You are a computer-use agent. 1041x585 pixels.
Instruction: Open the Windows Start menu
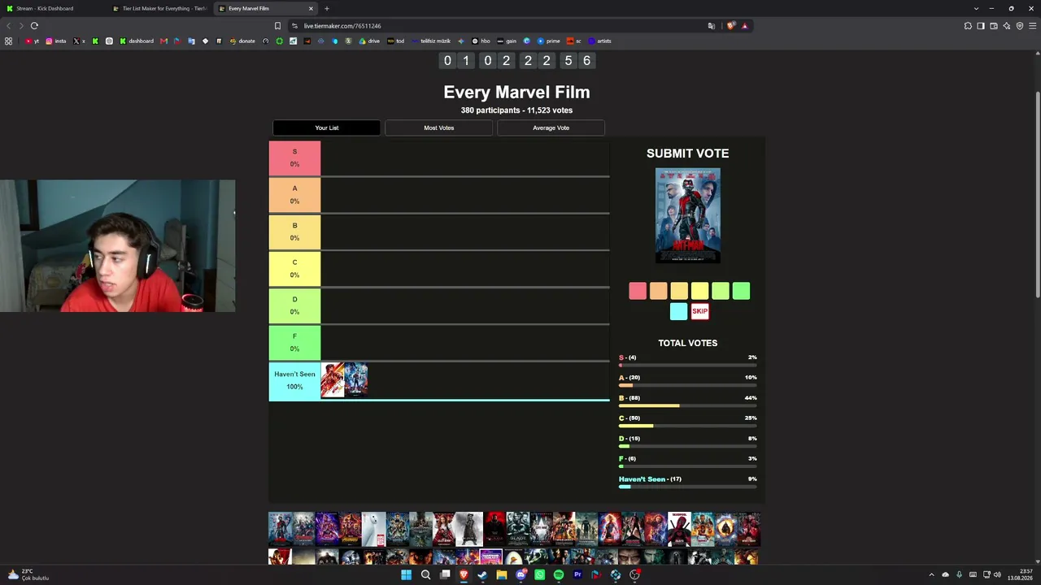click(406, 574)
